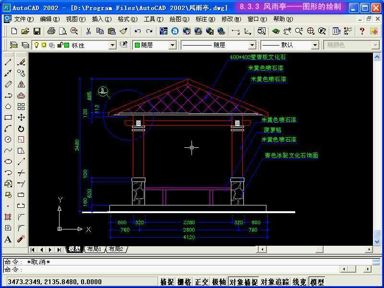Screen dimensions: 384x288
Task: Click the Save disk icon
Action: 36,31
